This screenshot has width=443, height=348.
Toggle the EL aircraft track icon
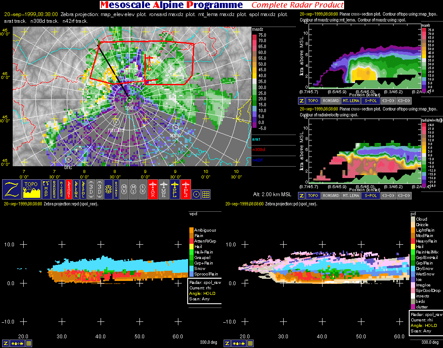tap(175, 189)
